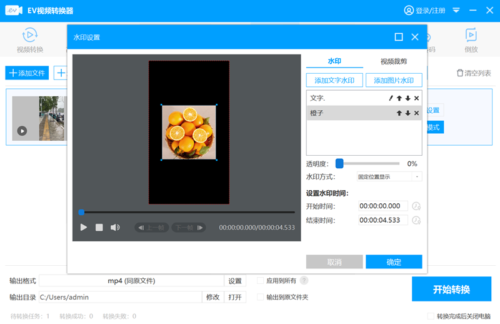500x324 pixels.
Task: Open output format 设置 button
Action: click(235, 281)
